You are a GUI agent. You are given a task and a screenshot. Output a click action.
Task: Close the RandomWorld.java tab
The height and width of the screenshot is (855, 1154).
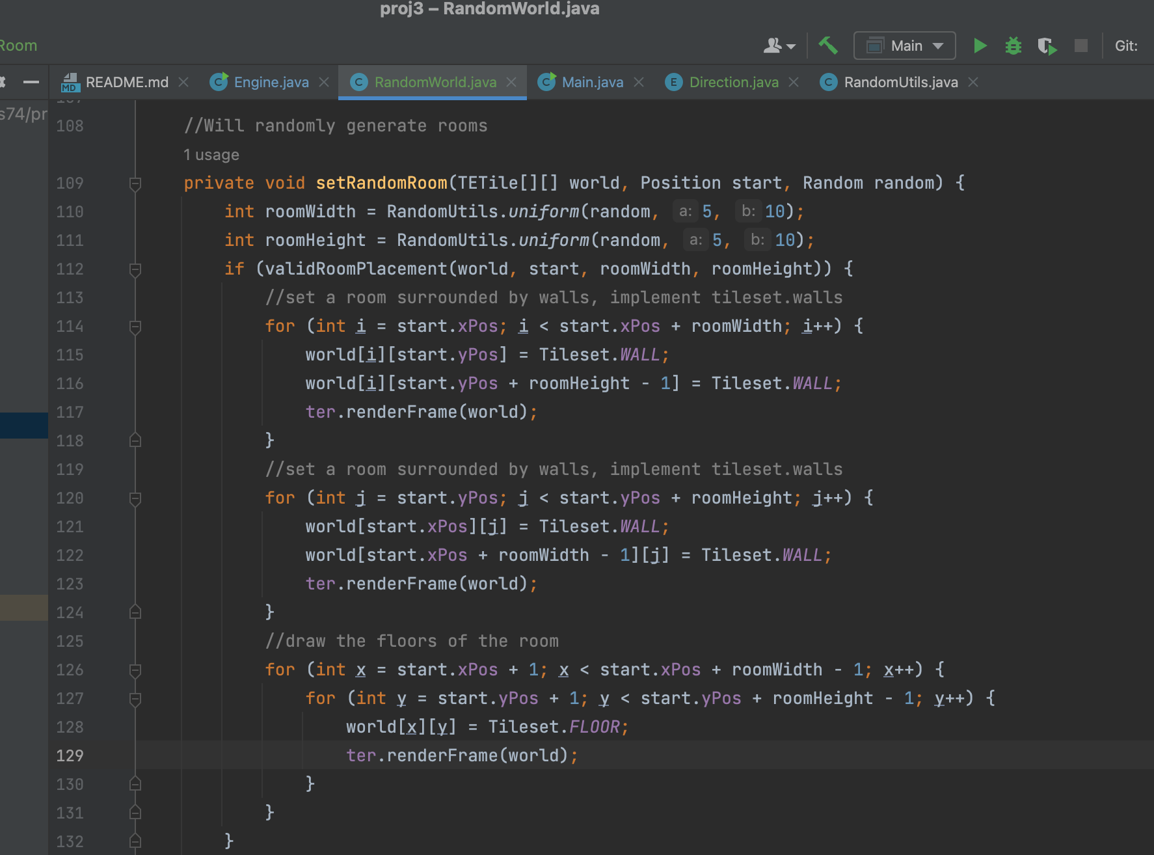tap(511, 82)
